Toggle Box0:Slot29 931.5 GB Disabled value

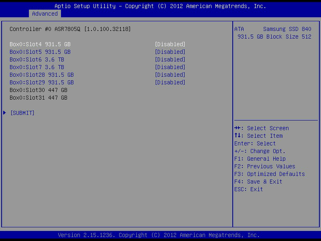[x=170, y=82]
